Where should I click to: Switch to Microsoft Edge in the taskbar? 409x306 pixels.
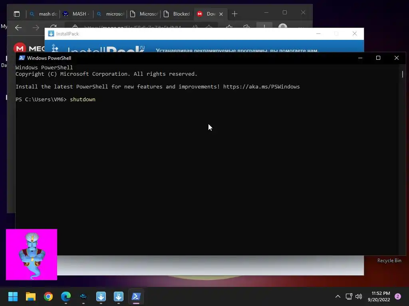(66, 296)
